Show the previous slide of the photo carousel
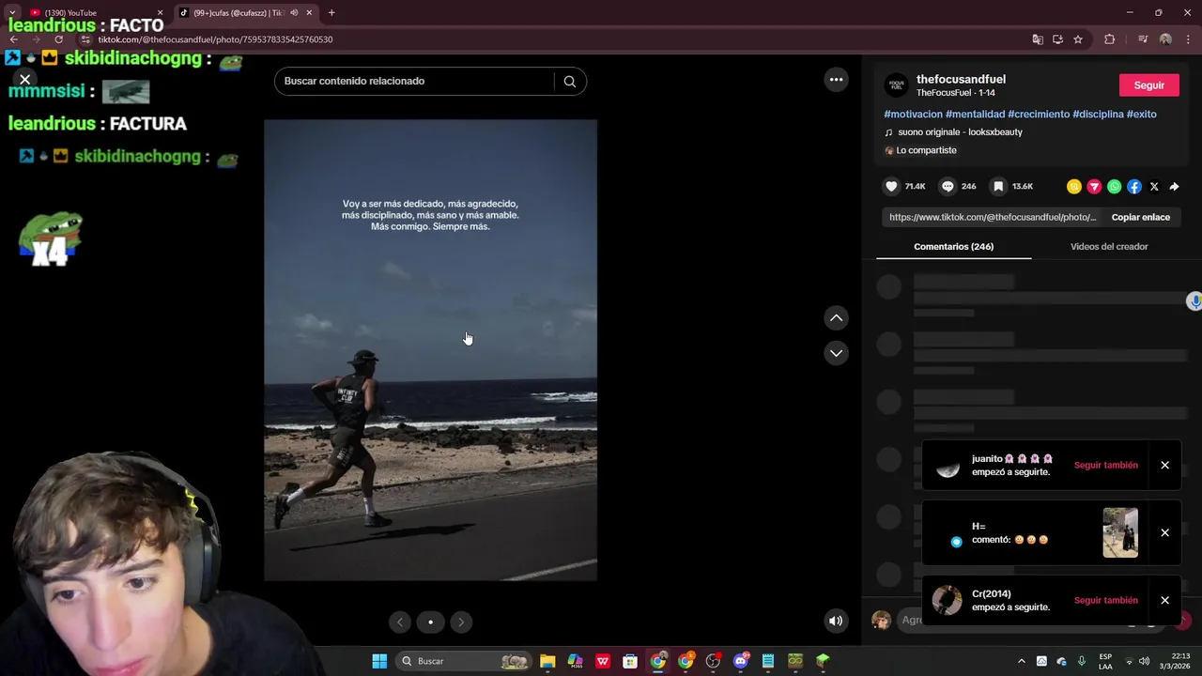 pyautogui.click(x=400, y=622)
